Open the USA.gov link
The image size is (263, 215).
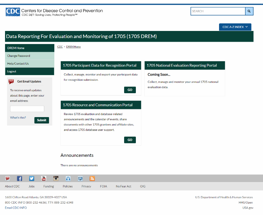(x=248, y=208)
